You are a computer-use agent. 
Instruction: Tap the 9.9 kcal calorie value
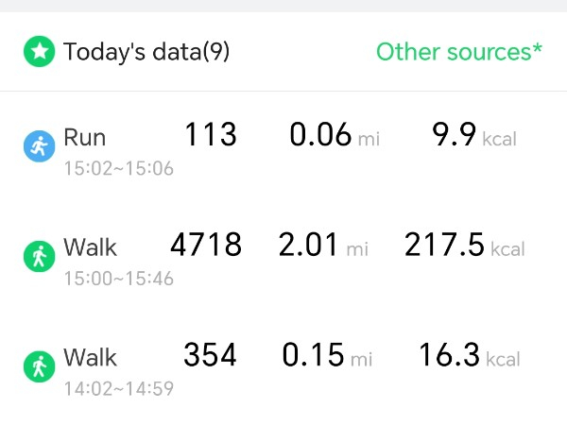coord(474,137)
